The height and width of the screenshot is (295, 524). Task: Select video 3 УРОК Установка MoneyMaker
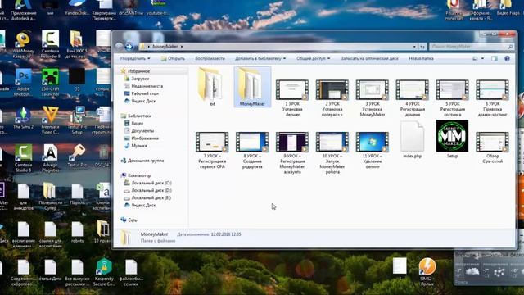point(373,98)
